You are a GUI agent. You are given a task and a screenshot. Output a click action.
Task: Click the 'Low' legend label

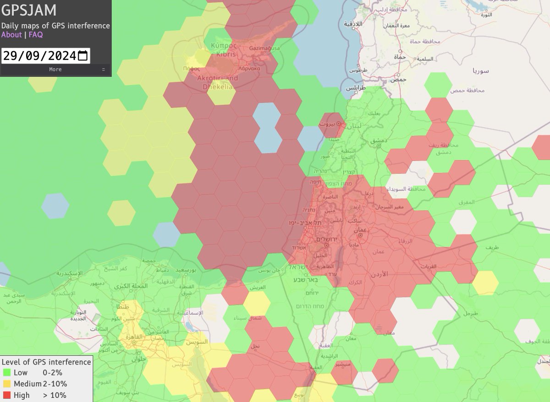(21, 373)
